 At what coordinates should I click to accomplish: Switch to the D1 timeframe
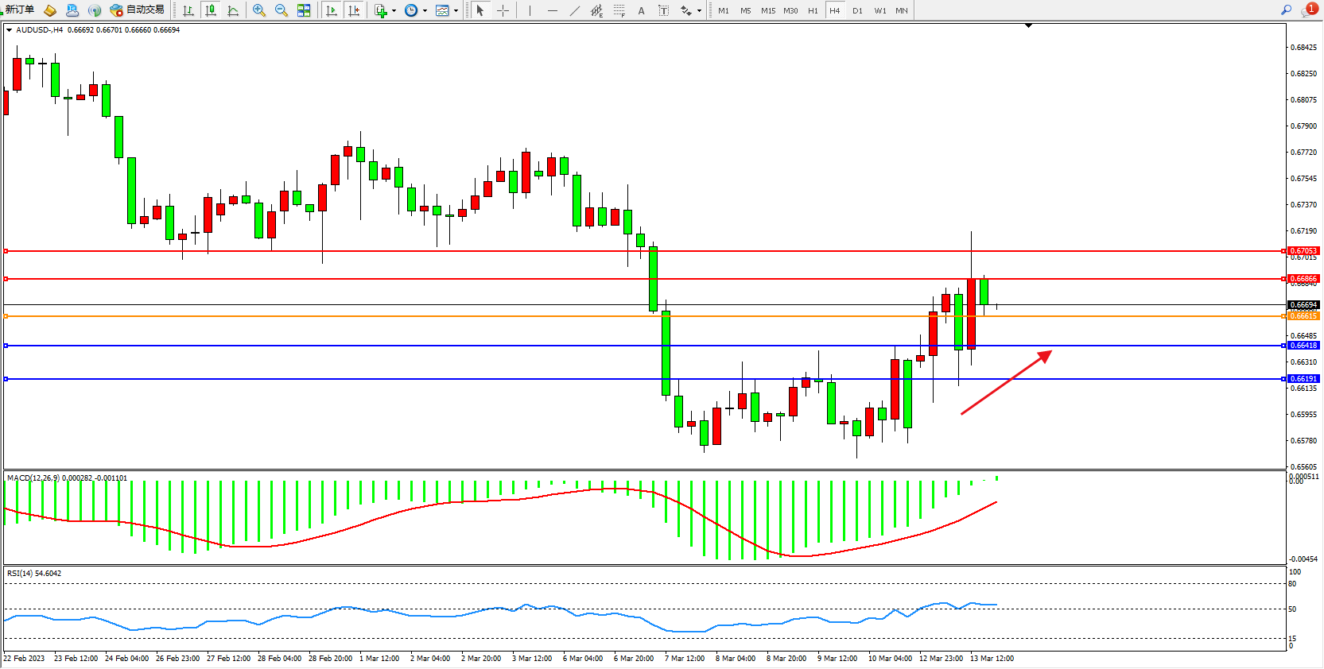point(857,10)
